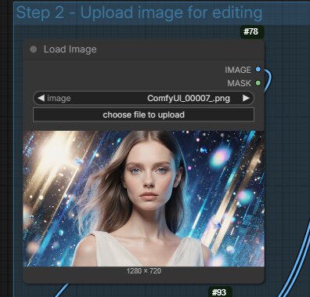Click the #93 node ID badge

[219, 292]
